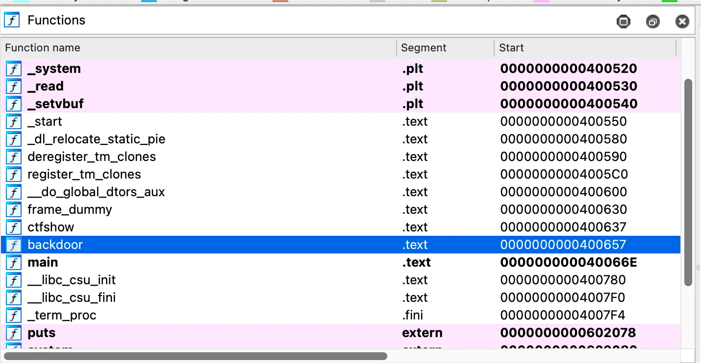This screenshot has height=363, width=701.
Task: Click the Functions panel title icon
Action: 12,21
